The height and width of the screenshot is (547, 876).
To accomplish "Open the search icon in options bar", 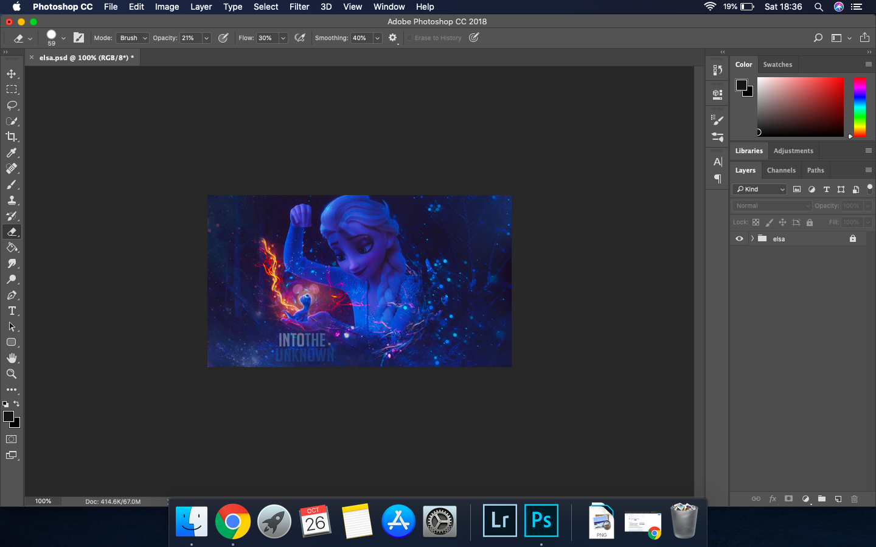I will 818,38.
